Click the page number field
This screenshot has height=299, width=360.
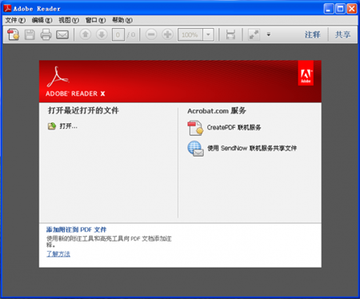pos(118,34)
